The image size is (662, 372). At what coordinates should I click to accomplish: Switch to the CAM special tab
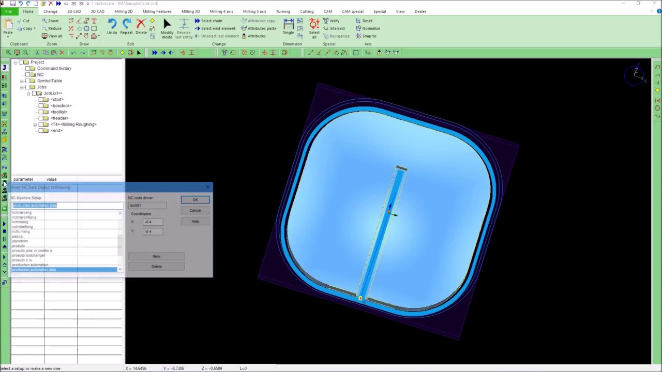352,11
